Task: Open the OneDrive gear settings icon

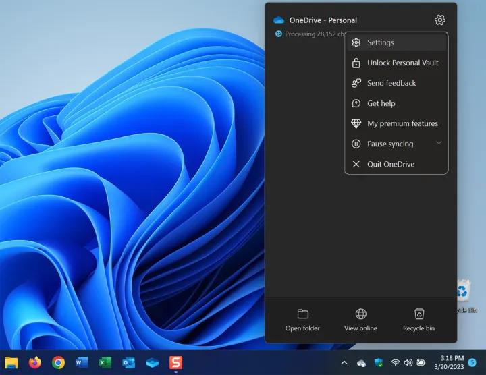Action: click(x=440, y=20)
